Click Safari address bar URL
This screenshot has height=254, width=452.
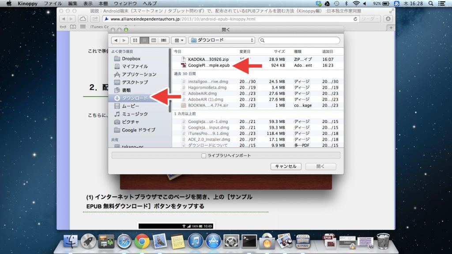pos(183,19)
